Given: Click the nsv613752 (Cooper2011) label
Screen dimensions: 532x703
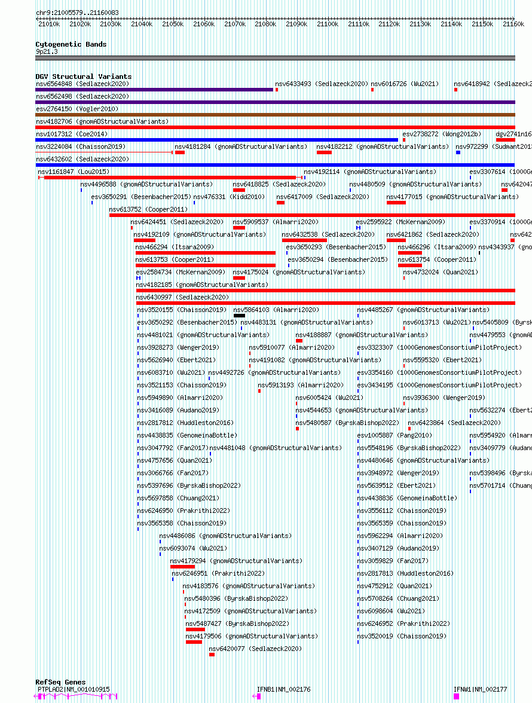Looking at the screenshot, I should pyautogui.click(x=148, y=209).
